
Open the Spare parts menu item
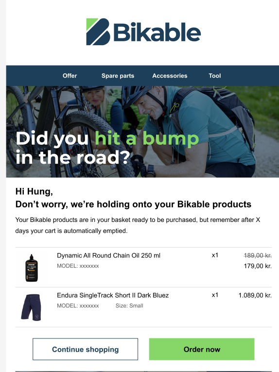coord(118,76)
